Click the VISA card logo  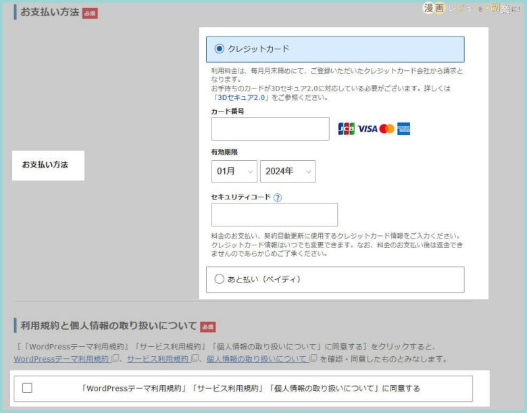pos(368,128)
